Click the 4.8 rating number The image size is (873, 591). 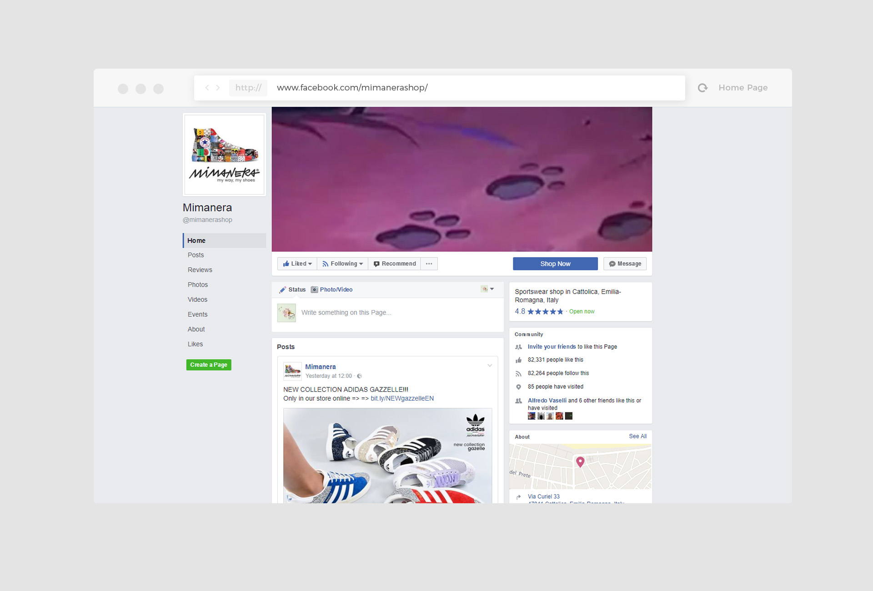pyautogui.click(x=520, y=311)
